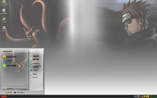Viewport: 157px width, 98px height.
Task: Click the QQ penguin tray icon
Action: point(142,96)
